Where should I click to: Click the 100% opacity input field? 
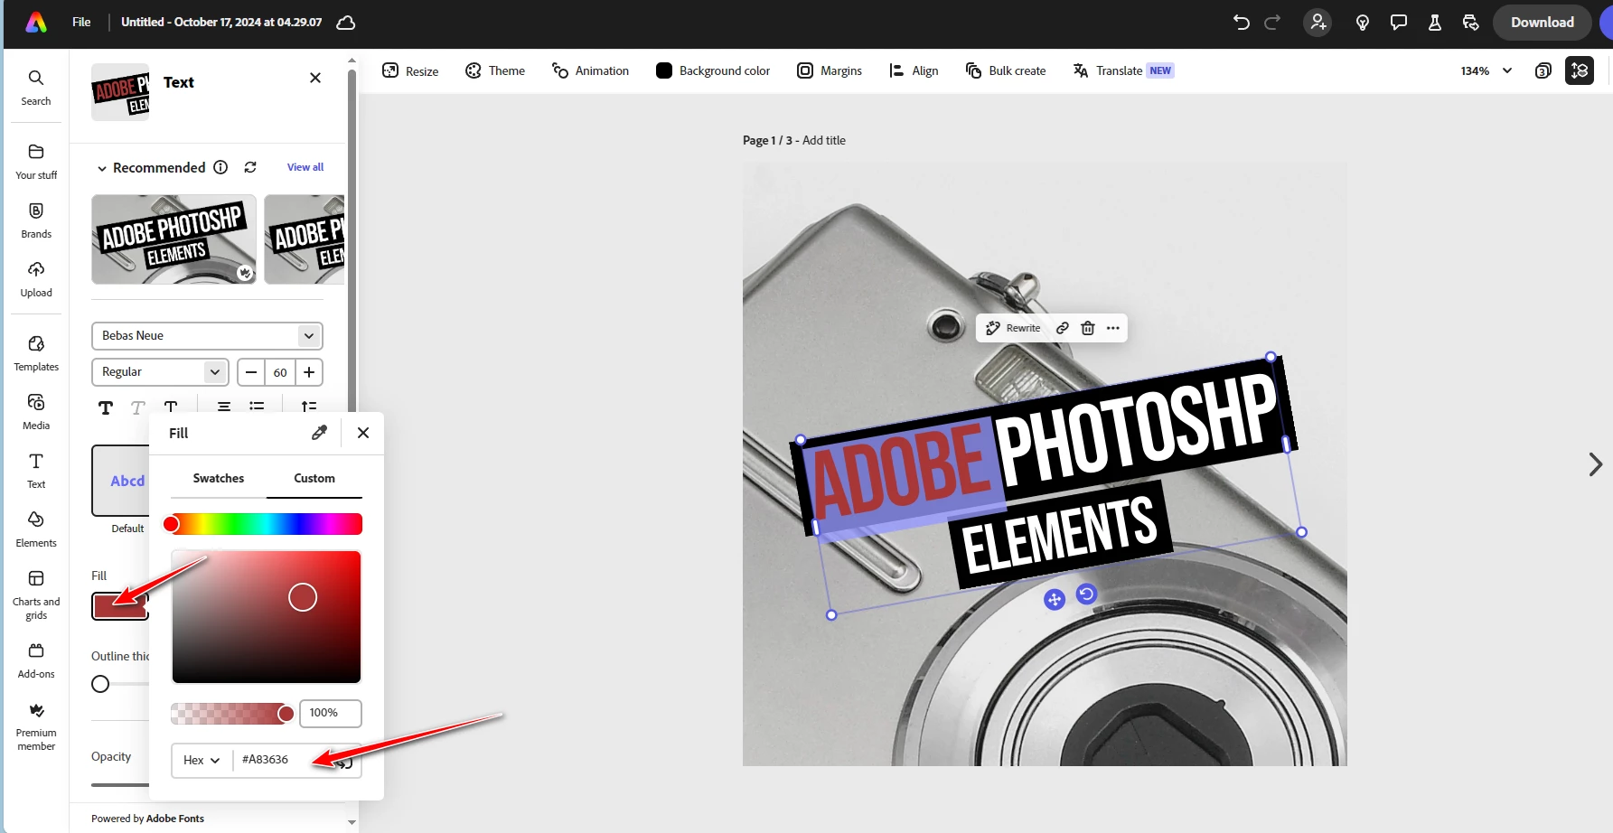click(331, 713)
